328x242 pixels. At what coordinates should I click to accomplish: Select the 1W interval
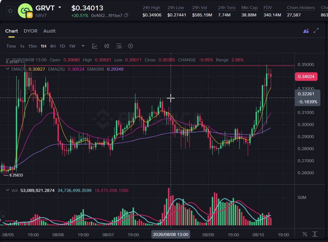tap(72, 46)
